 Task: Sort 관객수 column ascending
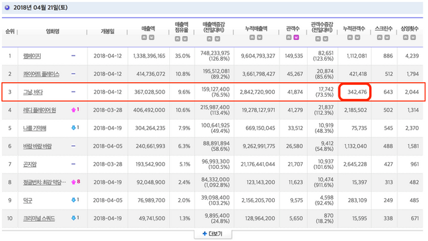289,37
